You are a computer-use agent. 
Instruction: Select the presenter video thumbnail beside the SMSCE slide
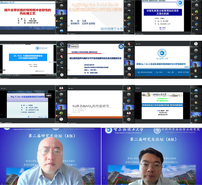click(129, 63)
